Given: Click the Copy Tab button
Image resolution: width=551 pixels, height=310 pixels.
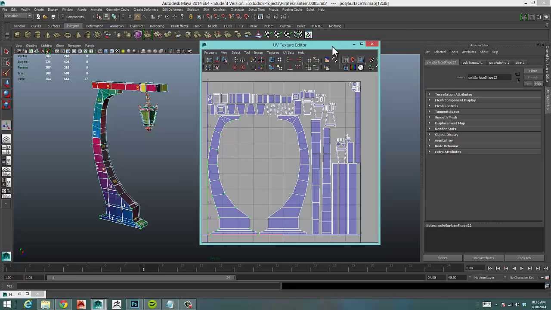Looking at the screenshot, I should click(x=524, y=258).
